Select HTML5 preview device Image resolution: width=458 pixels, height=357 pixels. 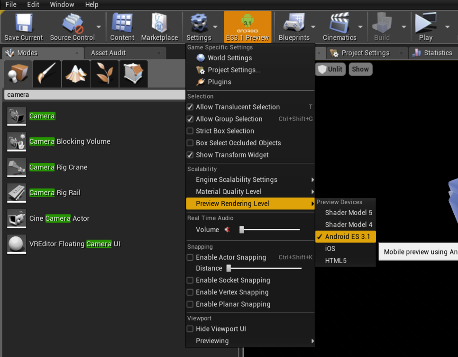346,261
